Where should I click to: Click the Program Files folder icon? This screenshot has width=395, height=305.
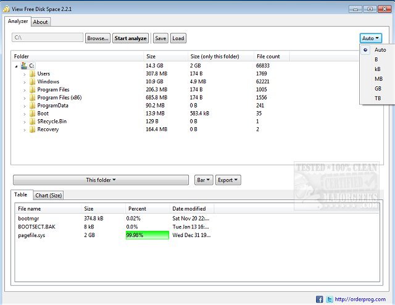[x=32, y=90]
